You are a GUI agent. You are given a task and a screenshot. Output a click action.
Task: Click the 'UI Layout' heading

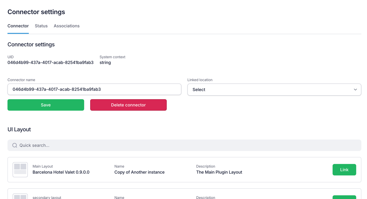click(x=19, y=129)
